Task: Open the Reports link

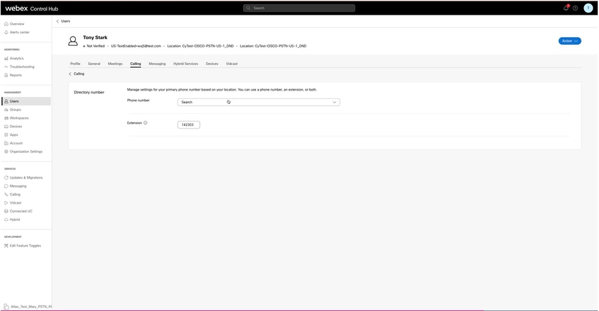Action: click(x=15, y=75)
